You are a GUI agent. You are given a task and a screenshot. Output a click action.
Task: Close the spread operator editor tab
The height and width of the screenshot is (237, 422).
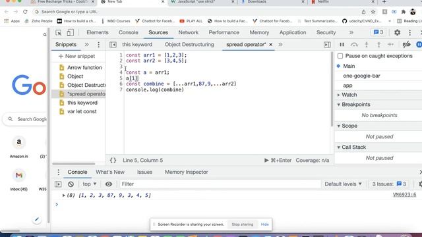[271, 45]
